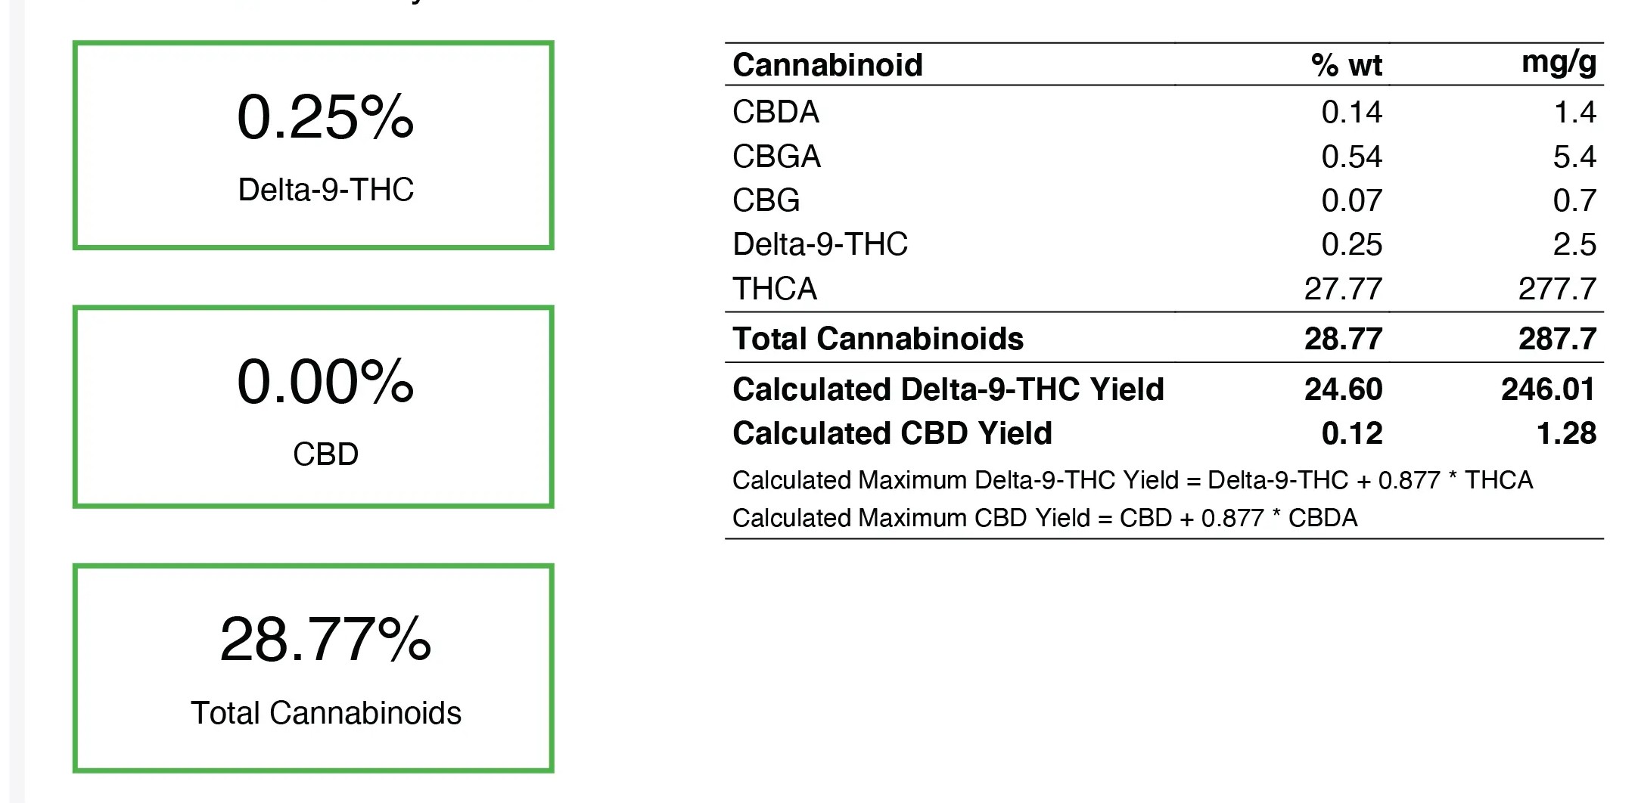Click the Maximum Delta-9-THC Yield formula text
The height and width of the screenshot is (803, 1638).
tap(1133, 480)
